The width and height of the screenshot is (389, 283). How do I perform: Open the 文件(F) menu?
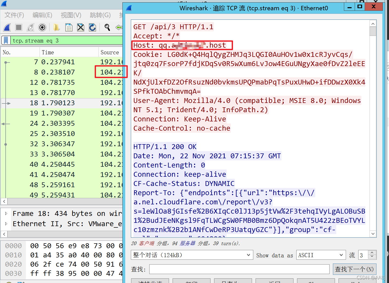tap(14, 15)
